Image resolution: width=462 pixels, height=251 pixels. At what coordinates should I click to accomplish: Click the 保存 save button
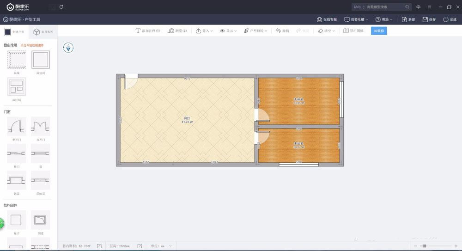[x=429, y=19]
